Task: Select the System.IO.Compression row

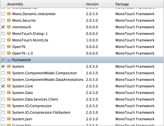Action: [x=82, y=106]
